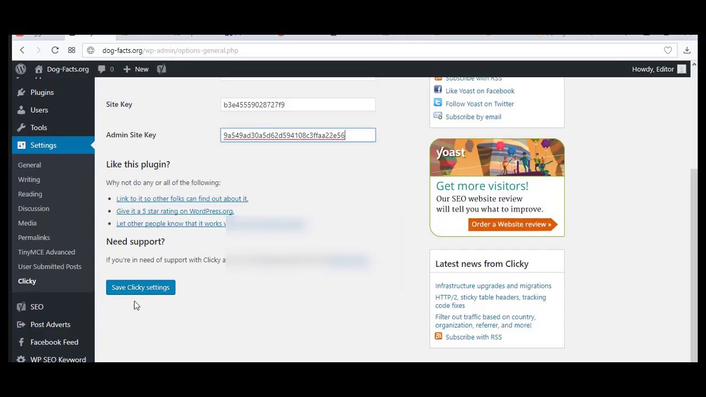Click RSS icon under Latest news from Clicky
The height and width of the screenshot is (397, 706).
tap(438, 336)
